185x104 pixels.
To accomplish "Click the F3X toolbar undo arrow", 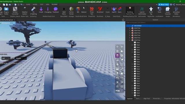I will coord(117,78).
